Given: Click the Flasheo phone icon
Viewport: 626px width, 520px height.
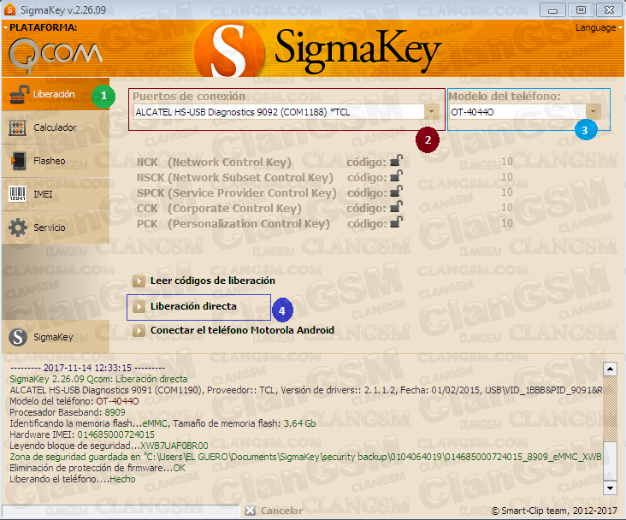Looking at the screenshot, I should pyautogui.click(x=18, y=161).
